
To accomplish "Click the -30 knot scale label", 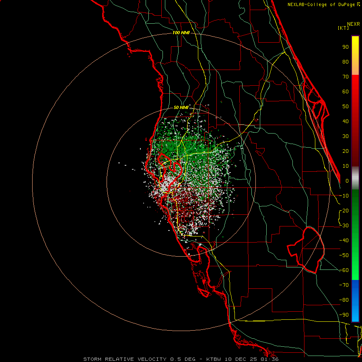I will click(x=344, y=226).
